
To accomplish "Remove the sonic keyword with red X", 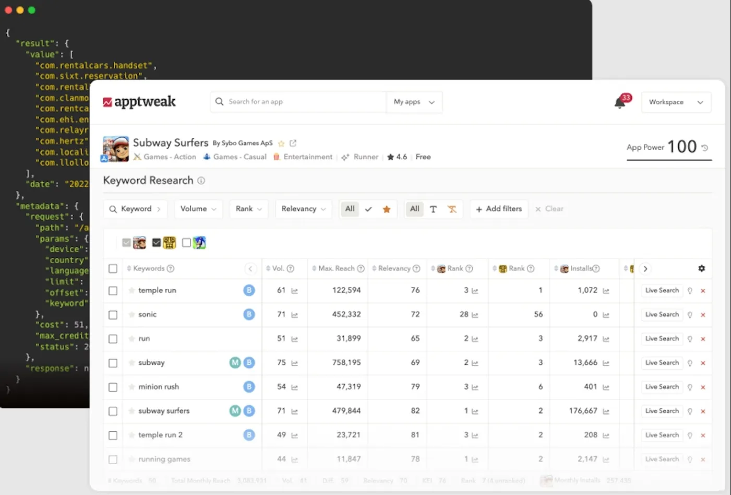I will click(x=703, y=315).
